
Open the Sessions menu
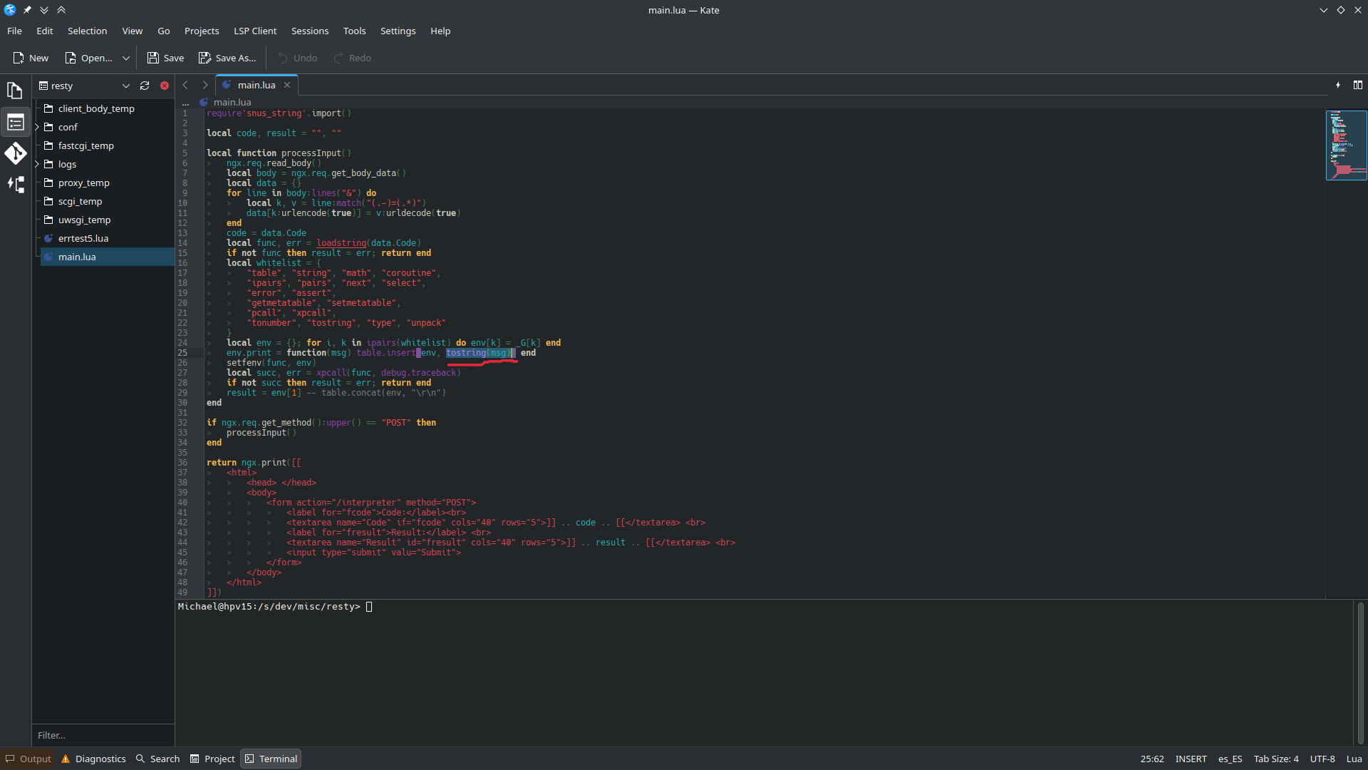(x=310, y=31)
